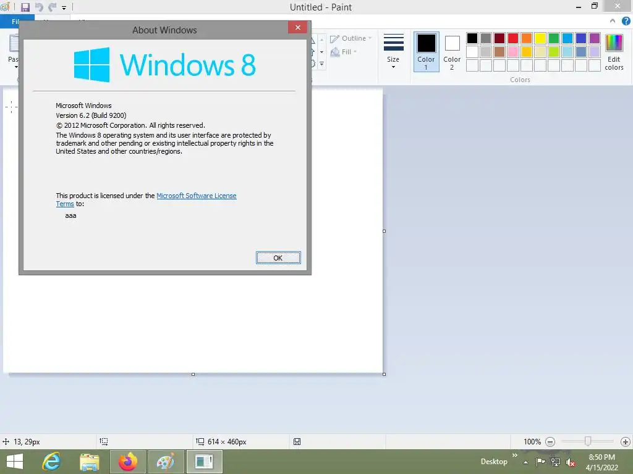Image resolution: width=633 pixels, height=474 pixels.
Task: Pick the black color swatch
Action: point(472,38)
